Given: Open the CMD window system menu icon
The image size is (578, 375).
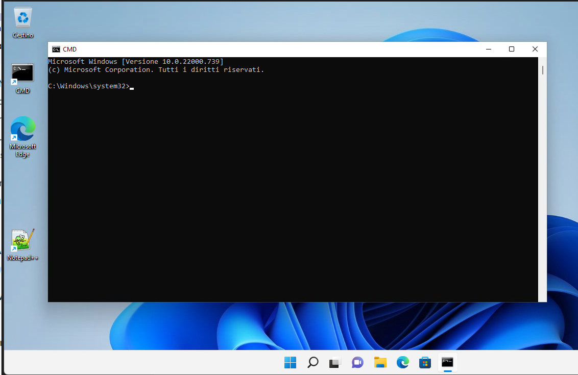Looking at the screenshot, I should [x=56, y=49].
